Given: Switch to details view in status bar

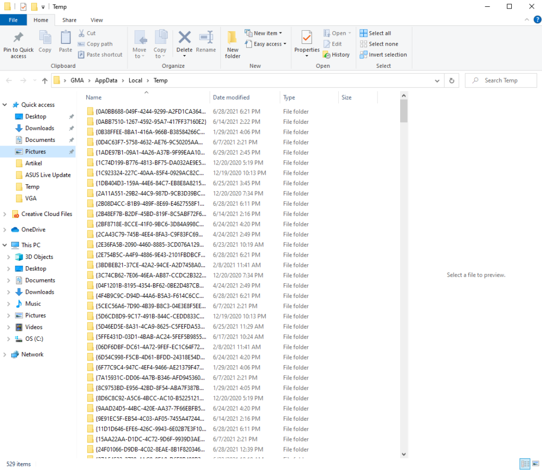Looking at the screenshot, I should [525, 464].
